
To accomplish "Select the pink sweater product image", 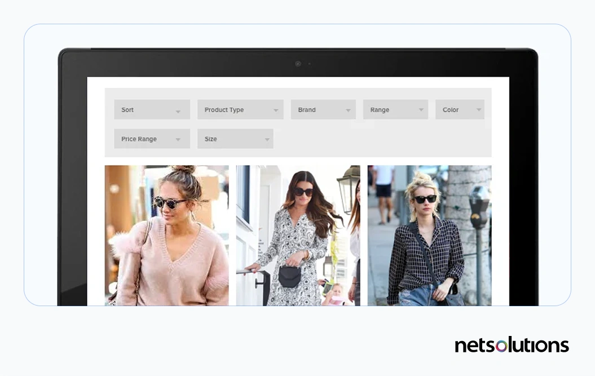I will (166, 235).
